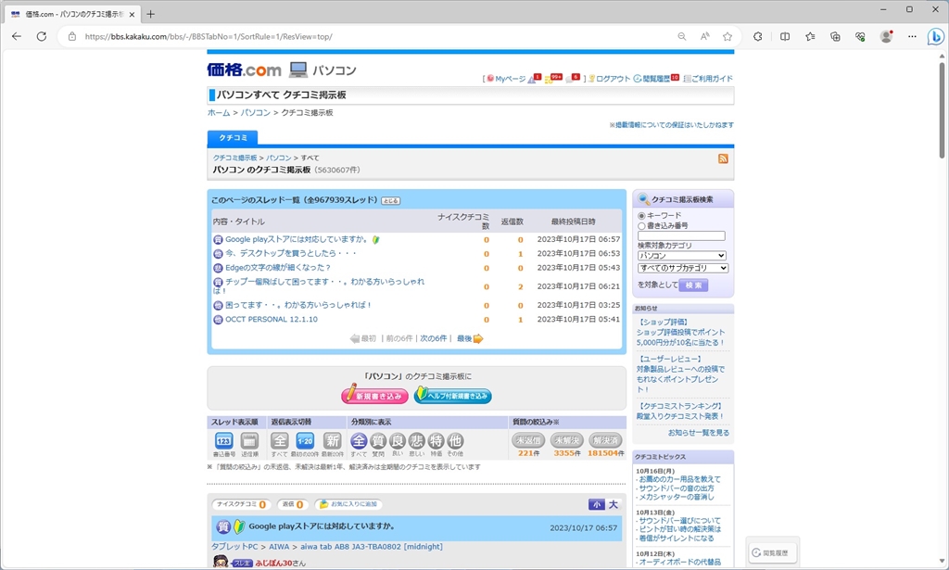The width and height of the screenshot is (949, 570).
Task: Click the ホーム breadcrumb link
Action: click(219, 112)
